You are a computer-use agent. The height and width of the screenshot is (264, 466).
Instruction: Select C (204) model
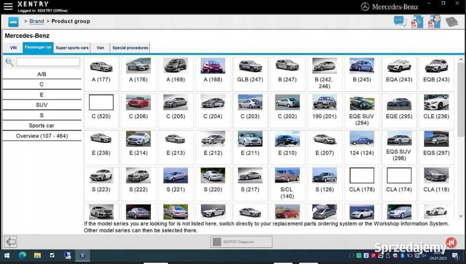coord(213,111)
